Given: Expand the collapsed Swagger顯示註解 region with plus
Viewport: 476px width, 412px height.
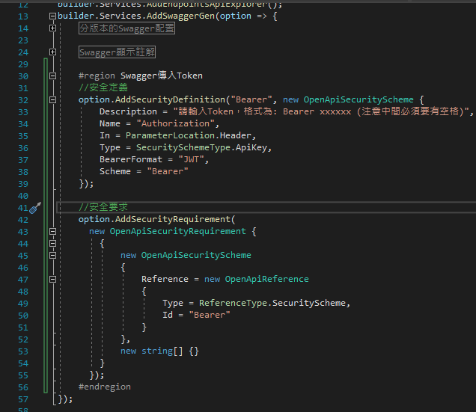Looking at the screenshot, I should pos(52,52).
